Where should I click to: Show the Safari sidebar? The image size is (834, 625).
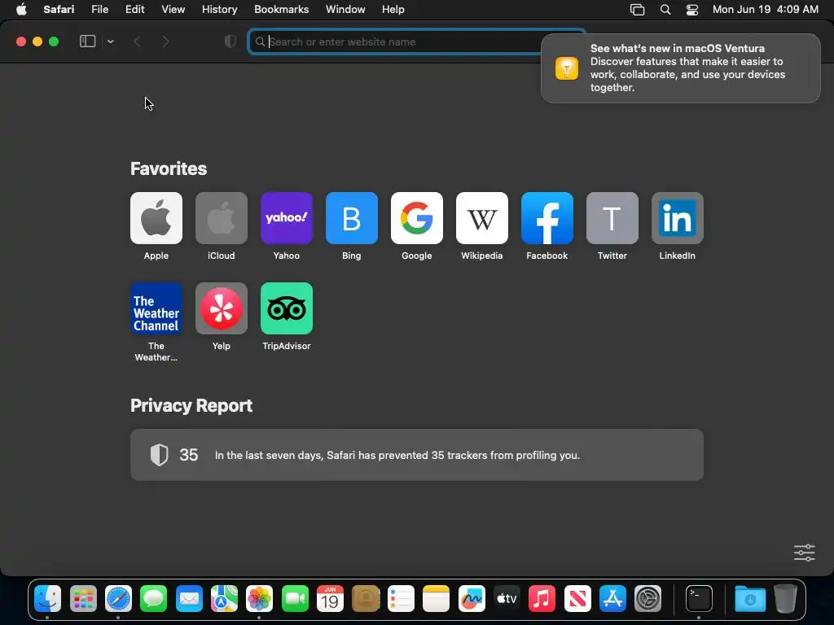[87, 42]
